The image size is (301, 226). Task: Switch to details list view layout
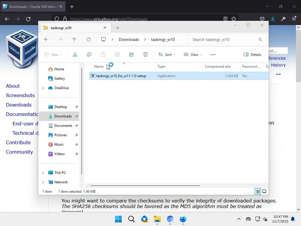point(258,191)
